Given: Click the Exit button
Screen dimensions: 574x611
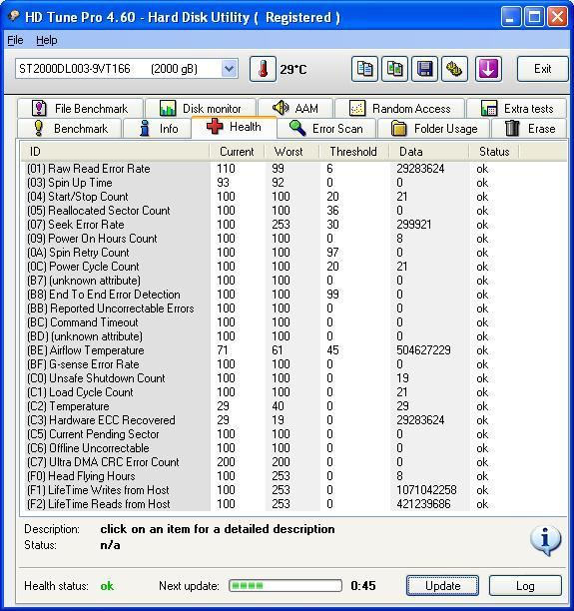Looking at the screenshot, I should tap(542, 69).
